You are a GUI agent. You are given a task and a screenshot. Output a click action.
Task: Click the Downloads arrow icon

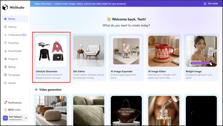pos(5,51)
